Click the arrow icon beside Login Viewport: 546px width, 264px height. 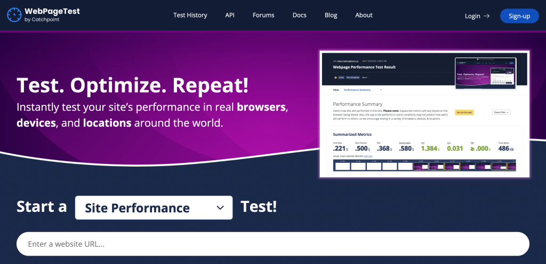(x=486, y=16)
